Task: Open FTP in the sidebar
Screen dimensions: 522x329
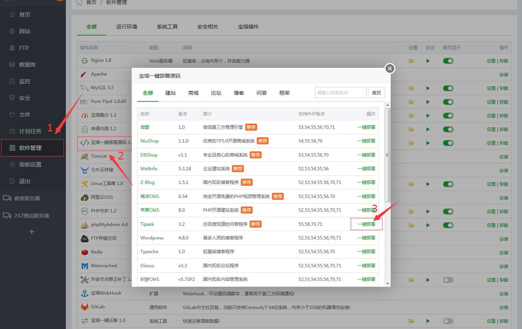Action: 24,48
